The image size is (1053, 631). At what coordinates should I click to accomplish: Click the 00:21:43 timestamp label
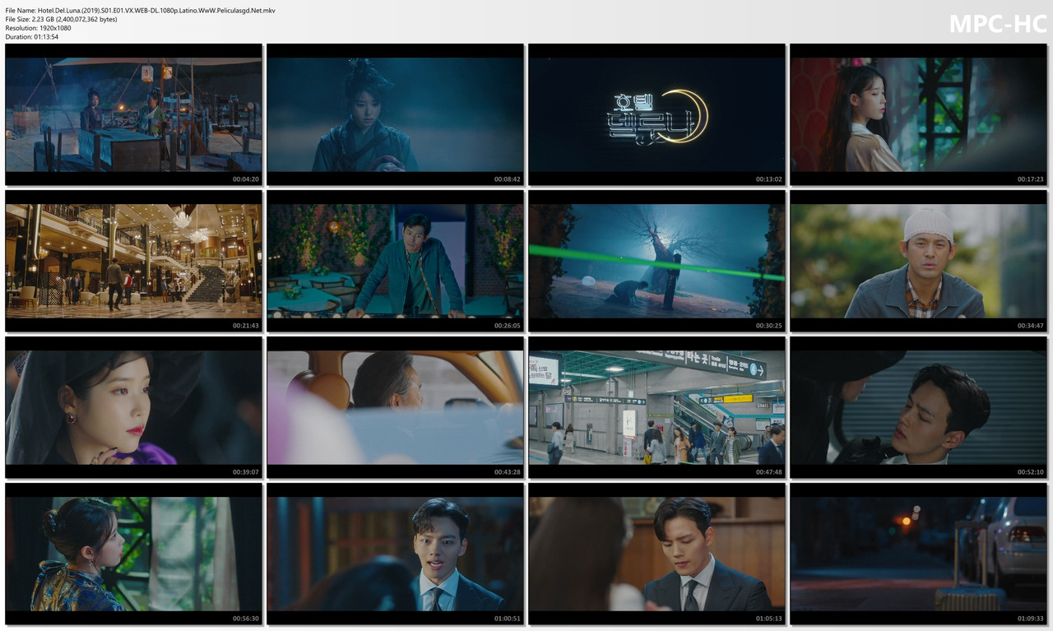pos(246,326)
